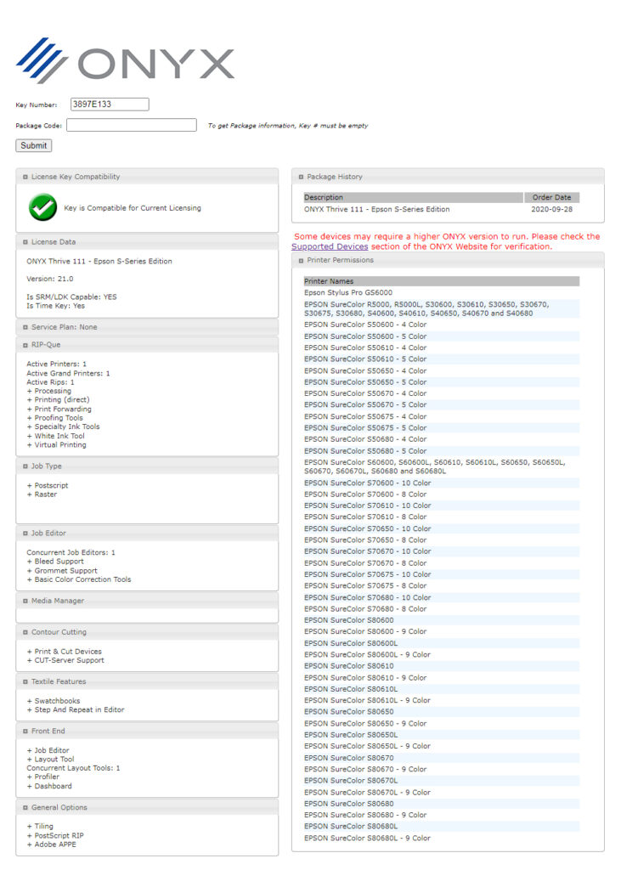Click the Key Number input field
Viewport: 621px width, 870px height.
[x=110, y=105]
